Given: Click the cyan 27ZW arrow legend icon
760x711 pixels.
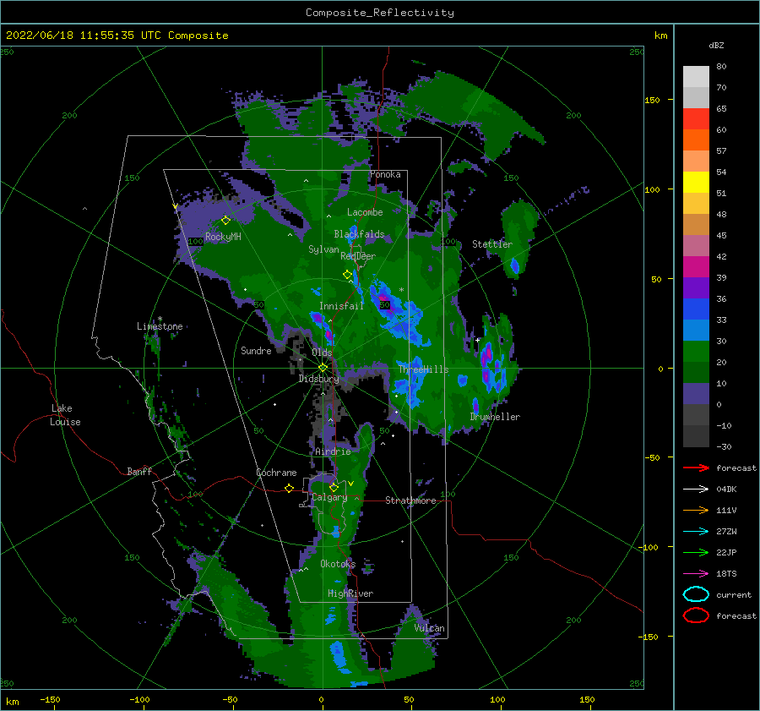Looking at the screenshot, I should pos(696,532).
